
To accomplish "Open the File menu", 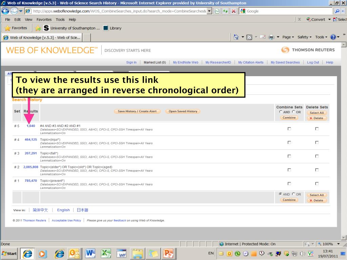I will pos(7,19).
